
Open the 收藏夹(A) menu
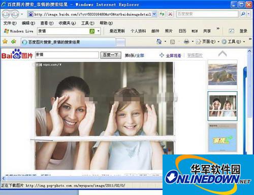coord(67,23)
